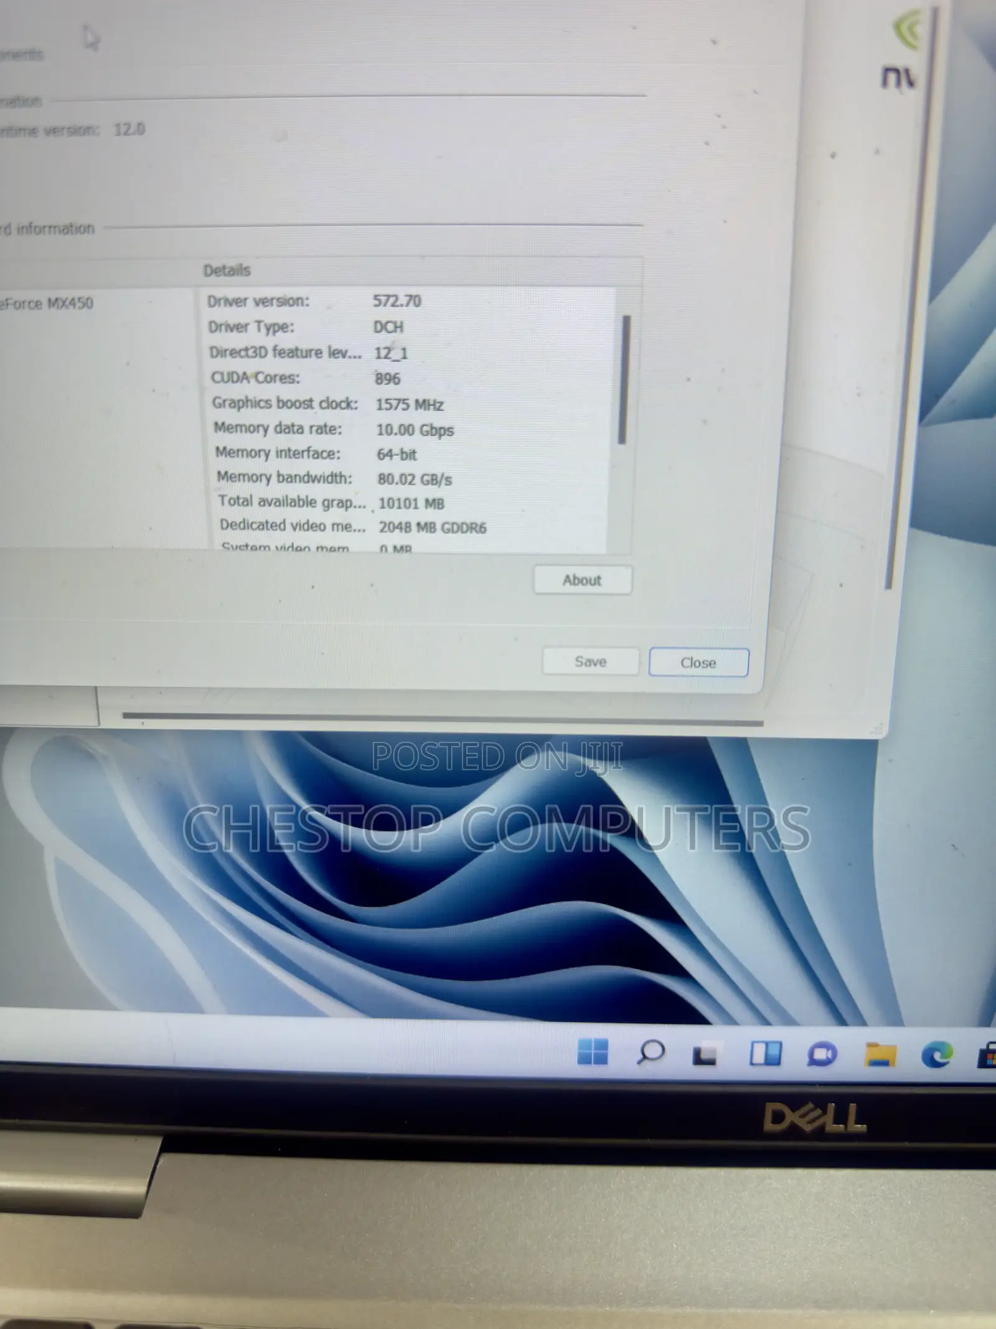Open the Windows Start menu
The width and height of the screenshot is (996, 1329).
pyautogui.click(x=593, y=1052)
